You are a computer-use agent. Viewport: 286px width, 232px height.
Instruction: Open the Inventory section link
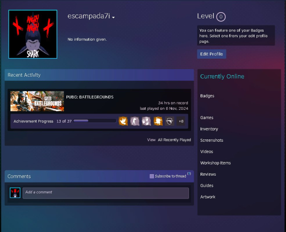209,129
